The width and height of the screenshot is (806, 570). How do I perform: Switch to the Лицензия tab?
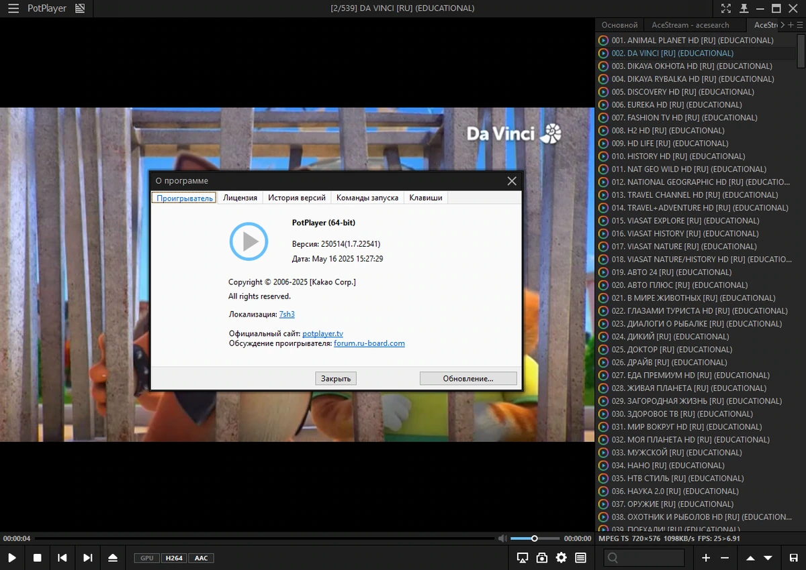point(240,198)
